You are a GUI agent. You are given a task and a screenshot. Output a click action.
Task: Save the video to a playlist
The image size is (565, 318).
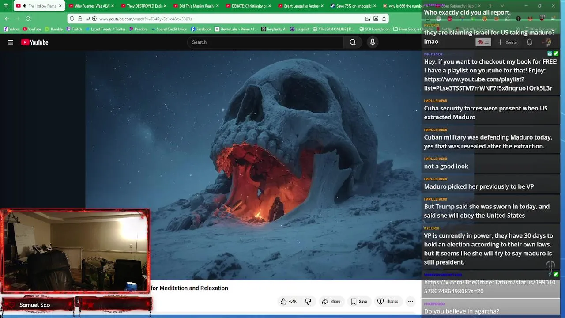[359, 301]
